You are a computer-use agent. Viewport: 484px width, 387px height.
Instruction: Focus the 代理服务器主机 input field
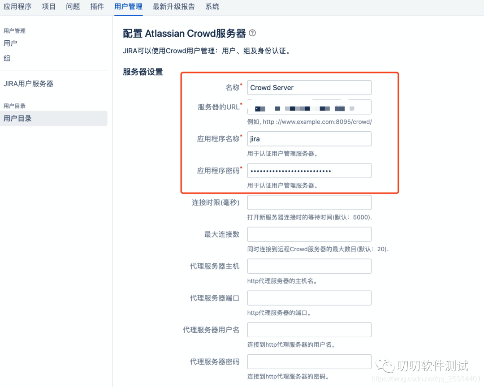(309, 266)
